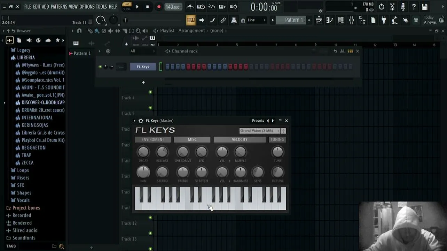Toggle the countdown before recording icon
Image resolution: width=447 pixels, height=251 pixels.
point(211,7)
